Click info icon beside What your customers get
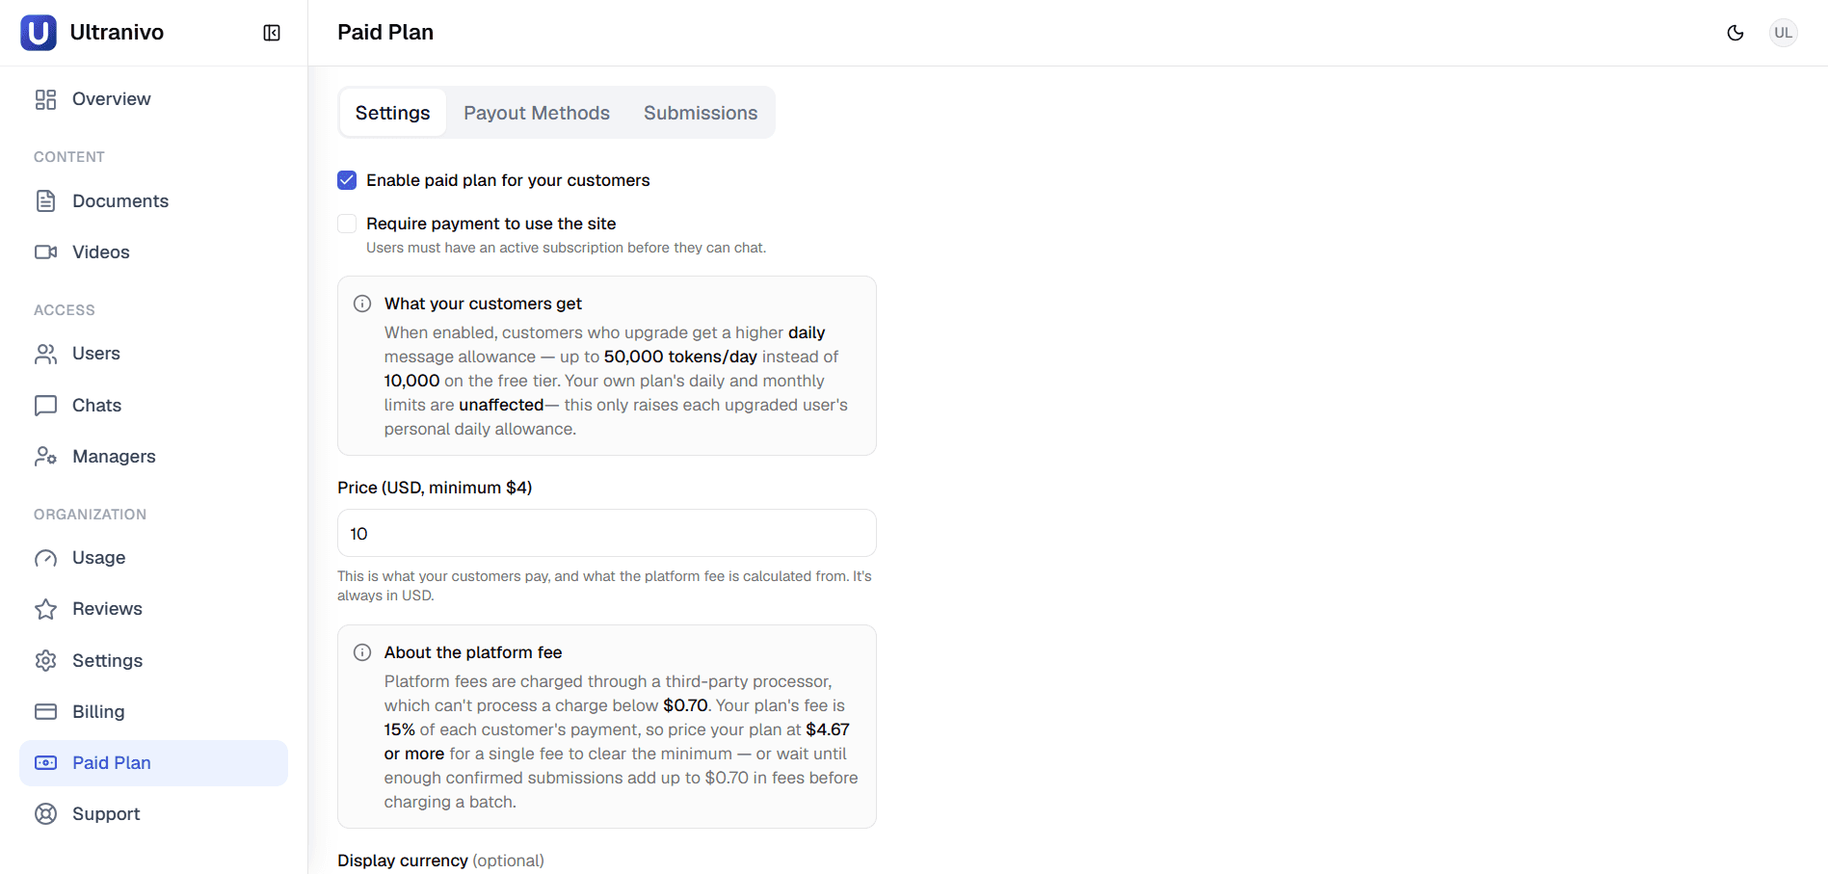 pyautogui.click(x=362, y=304)
